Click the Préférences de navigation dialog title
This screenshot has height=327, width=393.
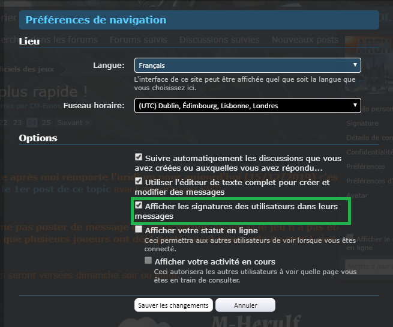[96, 20]
